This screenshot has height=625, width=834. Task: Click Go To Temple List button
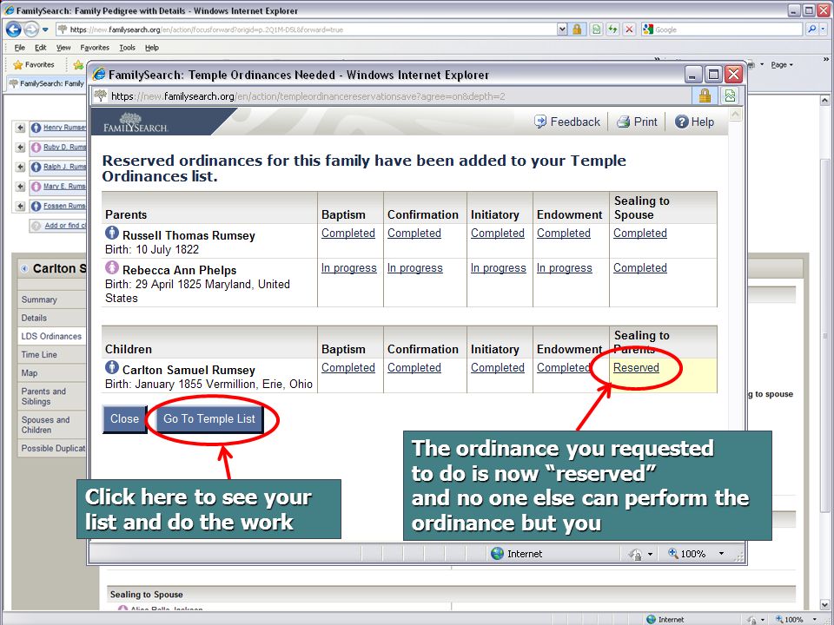coord(209,418)
